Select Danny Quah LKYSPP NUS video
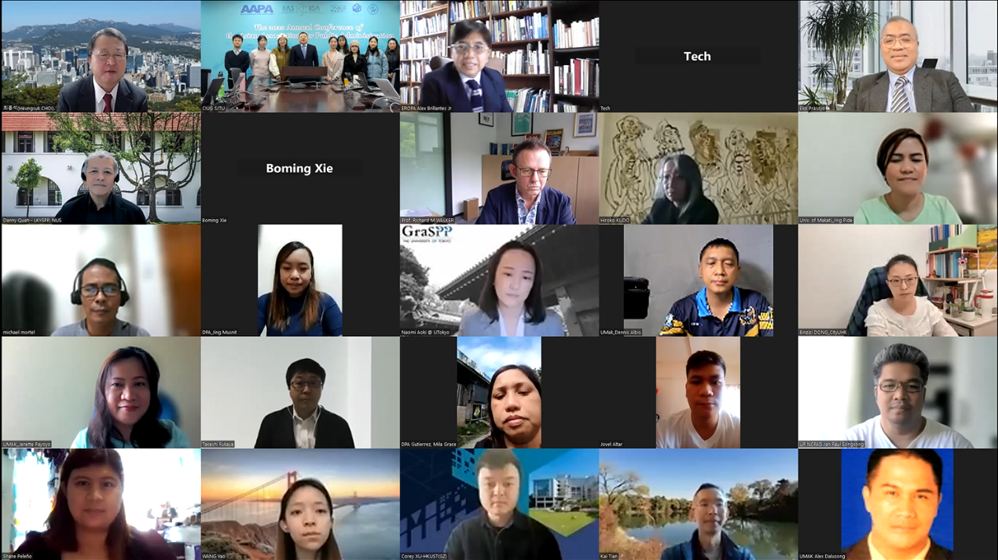Viewport: 998px width, 560px height. [x=101, y=168]
